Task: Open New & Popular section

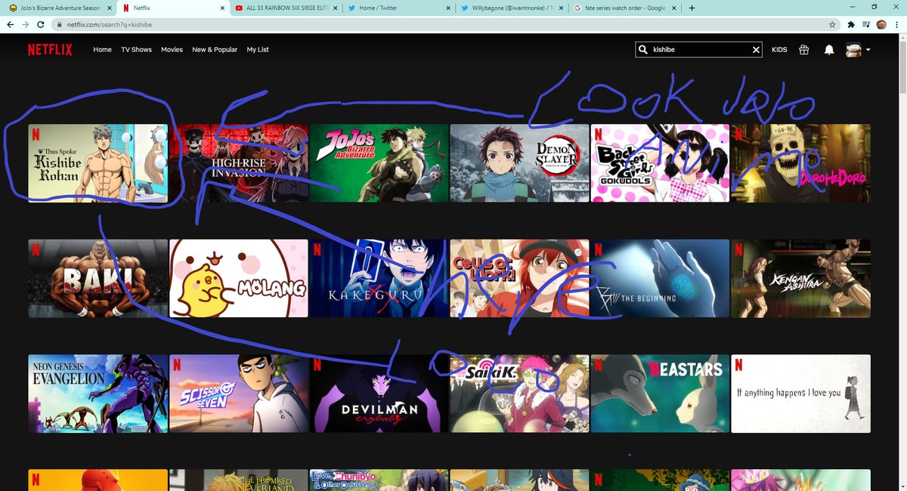Action: 215,50
